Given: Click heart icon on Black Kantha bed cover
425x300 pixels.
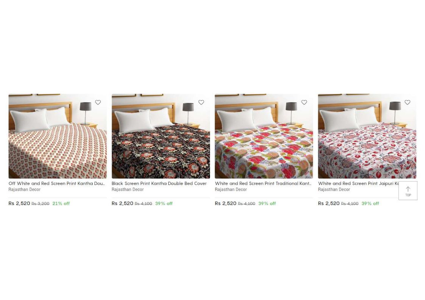Looking at the screenshot, I should point(201,102).
